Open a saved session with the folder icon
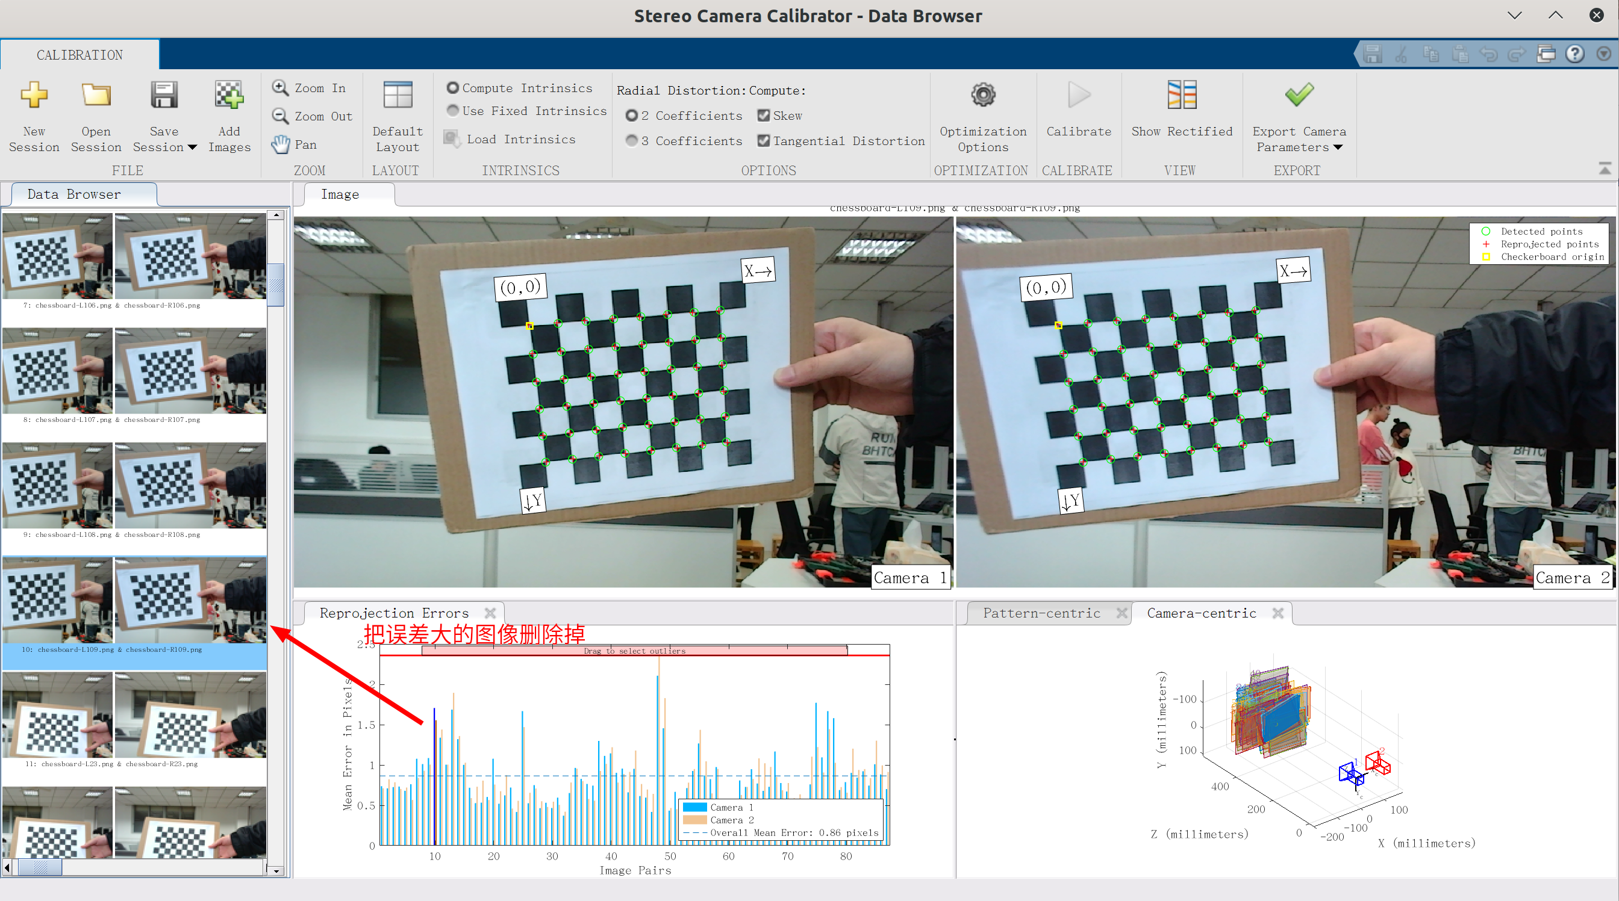This screenshot has width=1619, height=901. click(x=96, y=96)
